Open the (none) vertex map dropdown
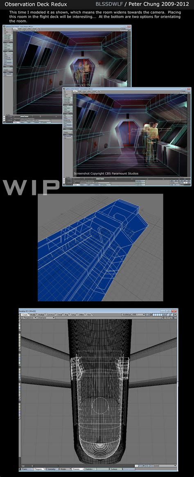Screen dimensions: 194x477 click(165, 466)
